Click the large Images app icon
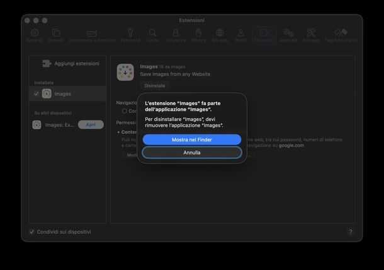 [x=125, y=73]
